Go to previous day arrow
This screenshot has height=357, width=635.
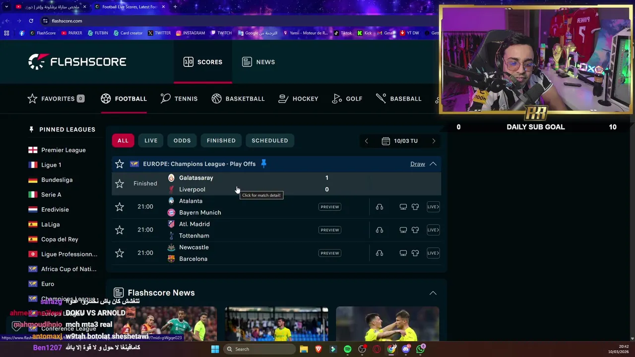(367, 141)
